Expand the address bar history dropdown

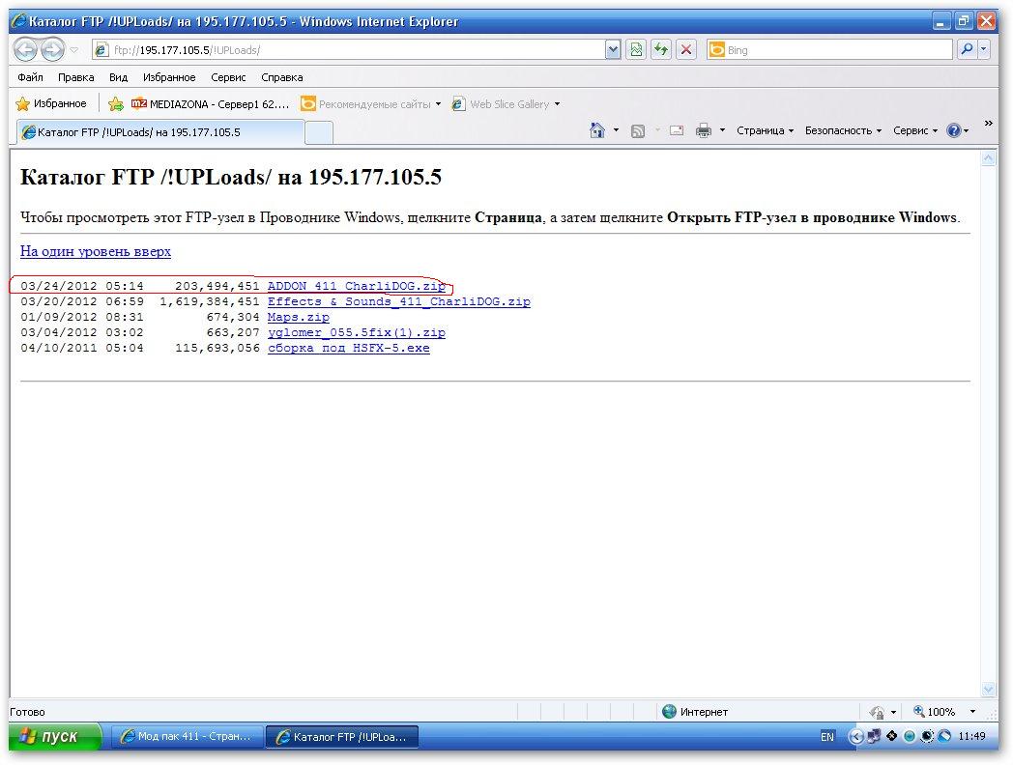pyautogui.click(x=613, y=49)
